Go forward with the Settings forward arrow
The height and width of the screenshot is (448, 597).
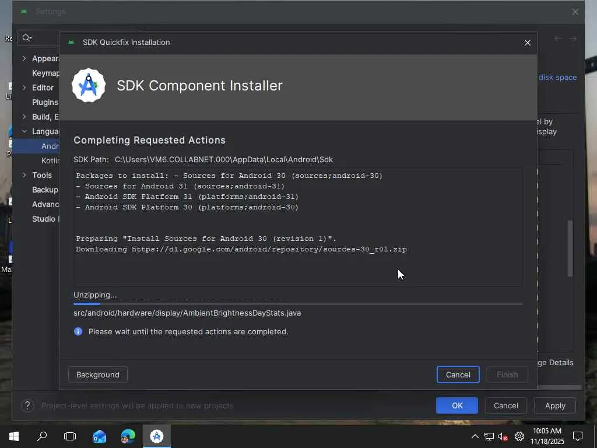click(573, 38)
